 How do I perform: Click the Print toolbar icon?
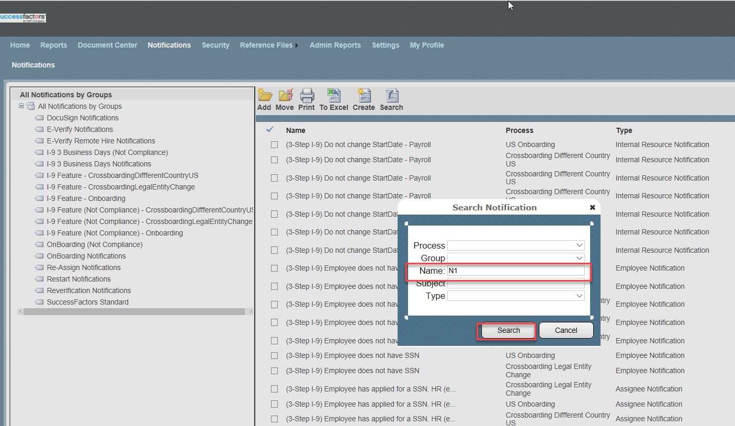[307, 95]
